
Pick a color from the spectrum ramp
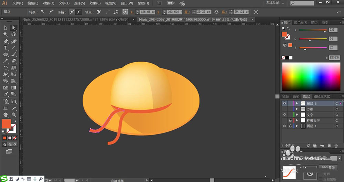311,77
